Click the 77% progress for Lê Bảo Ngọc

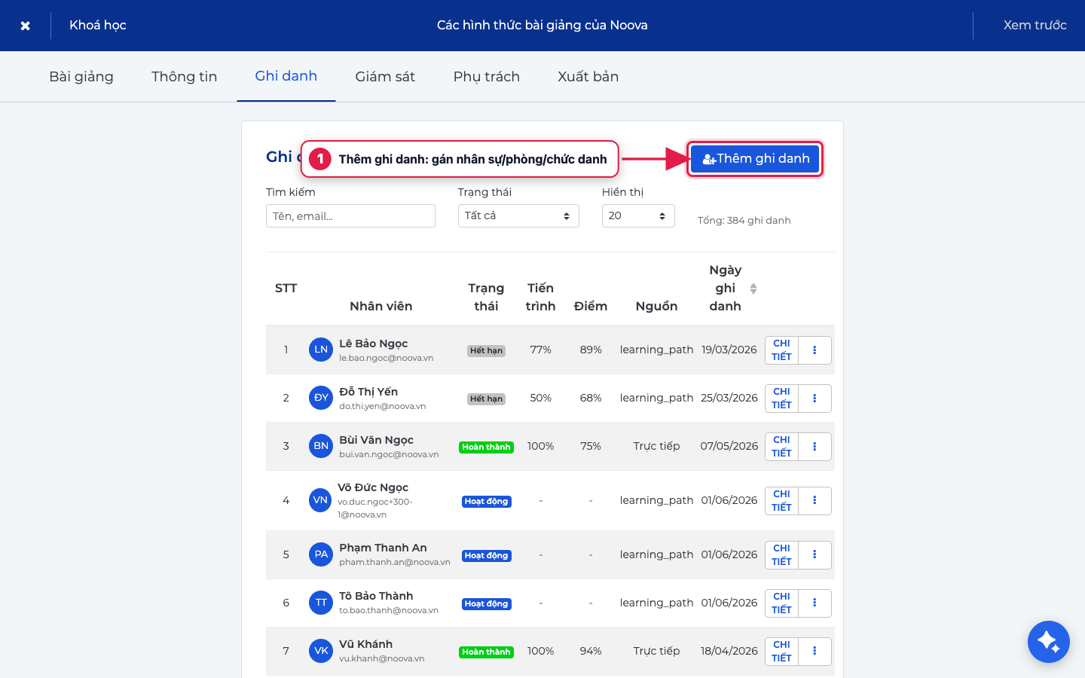coord(540,350)
